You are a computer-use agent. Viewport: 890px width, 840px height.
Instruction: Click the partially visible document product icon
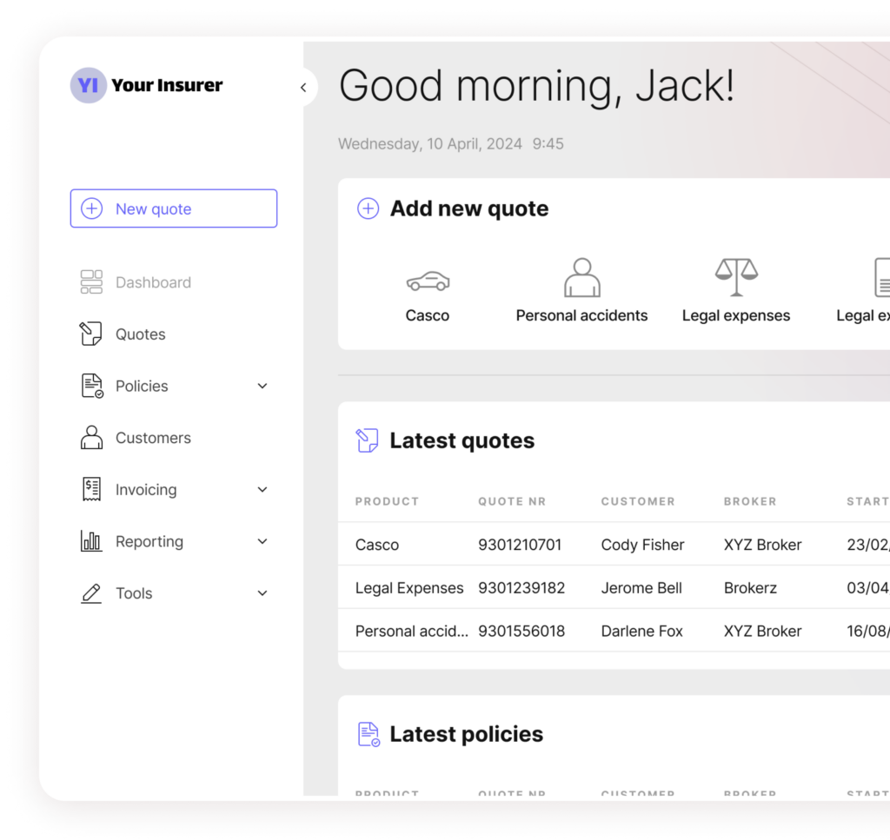click(882, 277)
